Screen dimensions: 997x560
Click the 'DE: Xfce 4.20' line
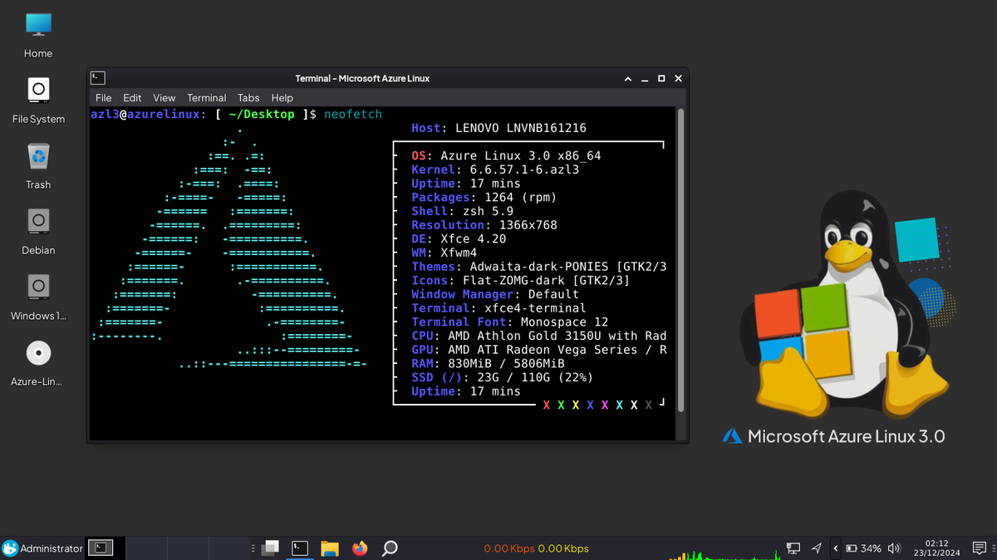[x=459, y=238]
